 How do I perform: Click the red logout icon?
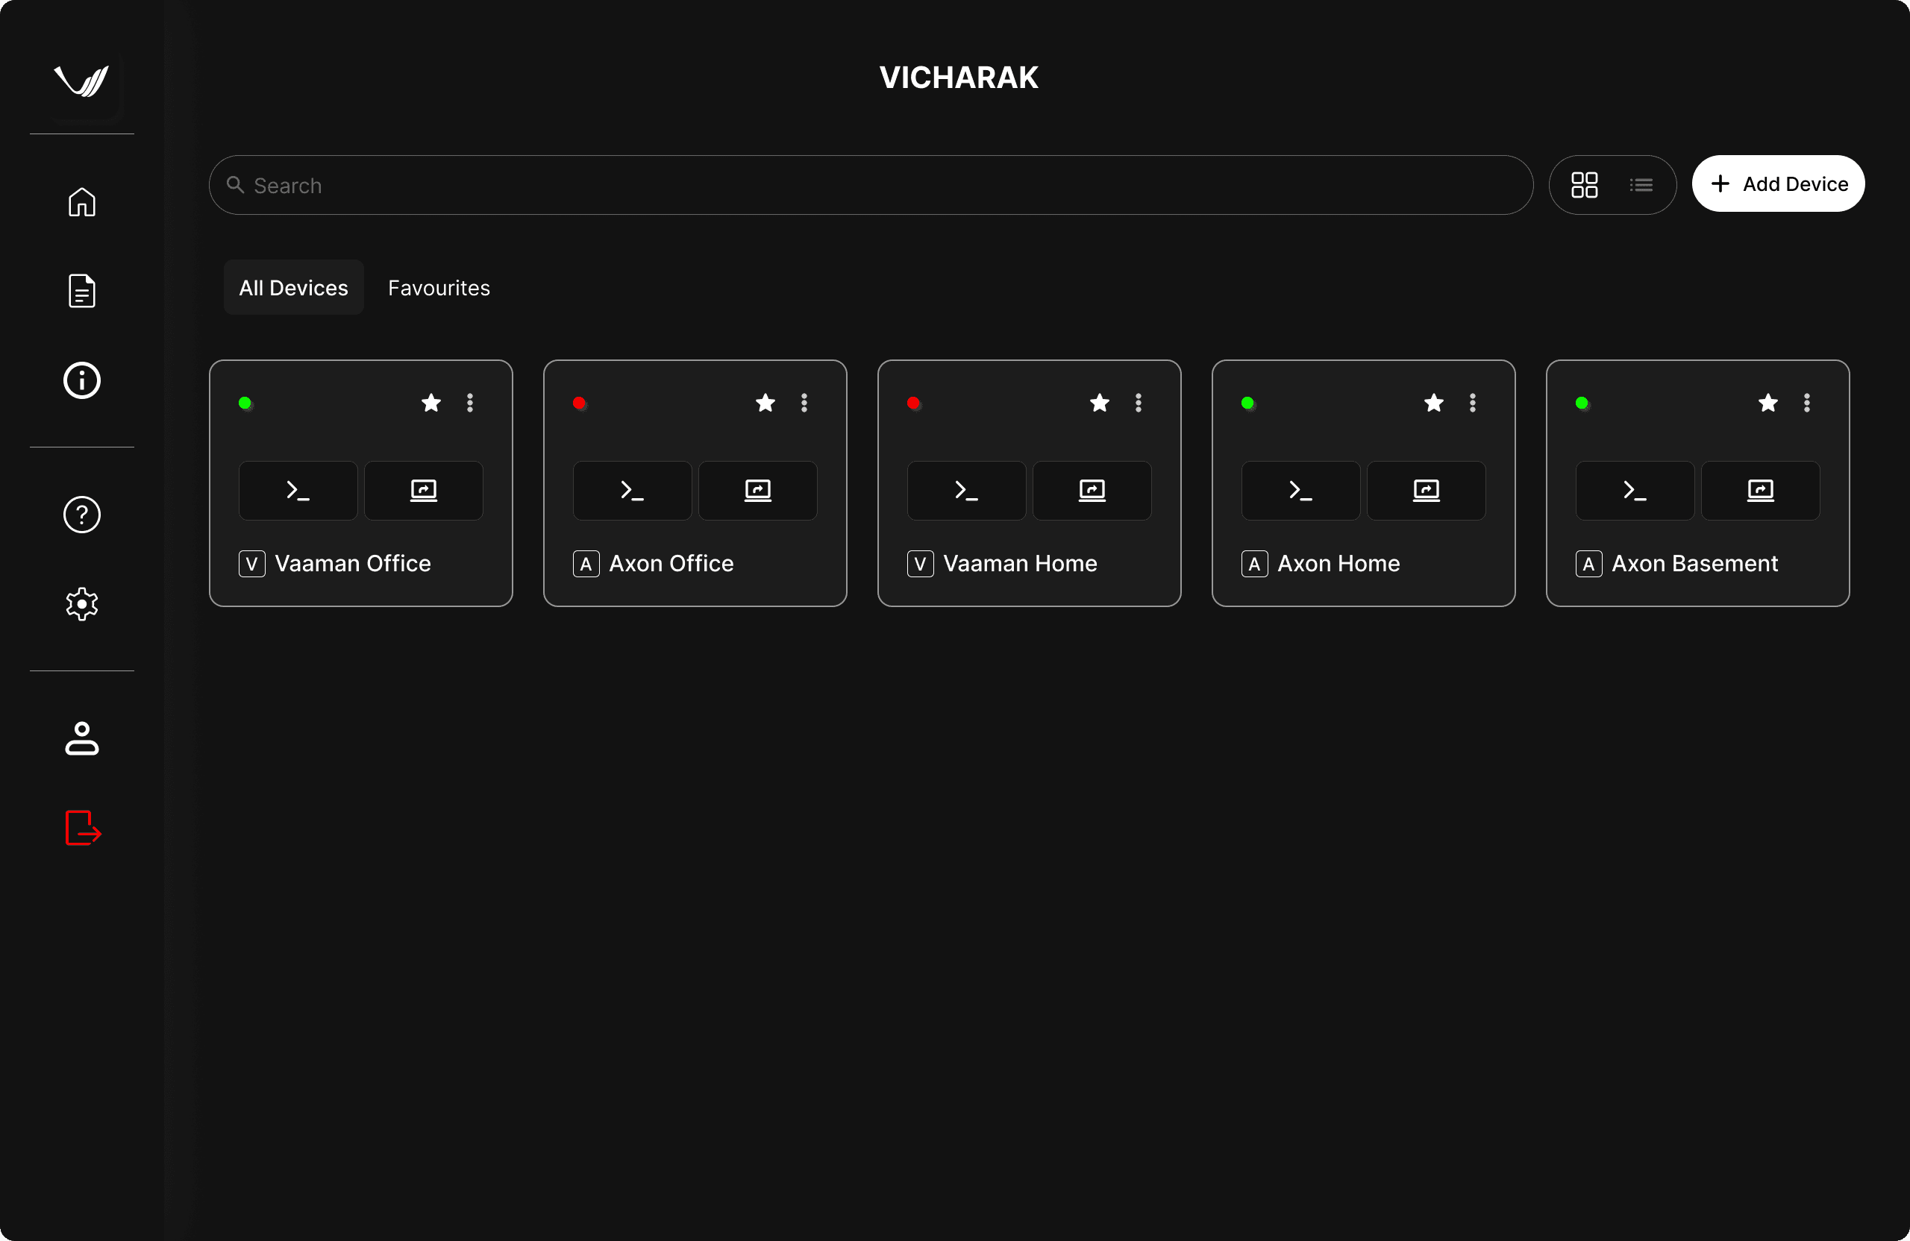tap(83, 827)
